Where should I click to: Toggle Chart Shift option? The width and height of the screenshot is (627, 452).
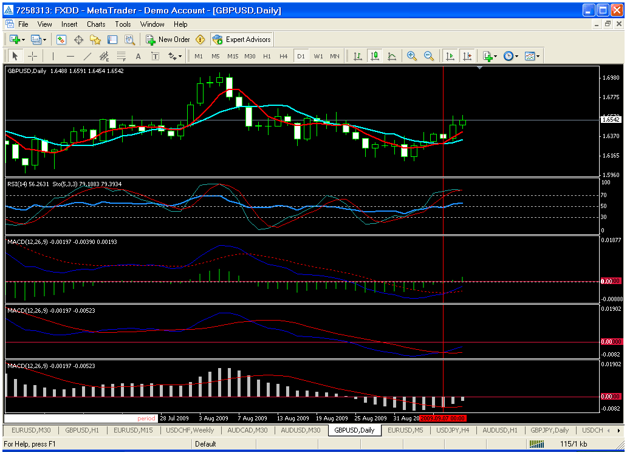point(467,56)
